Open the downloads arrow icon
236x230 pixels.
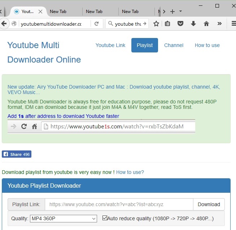193,24
